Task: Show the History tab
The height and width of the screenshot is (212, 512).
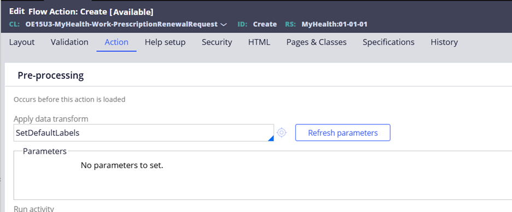Action: pyautogui.click(x=444, y=42)
